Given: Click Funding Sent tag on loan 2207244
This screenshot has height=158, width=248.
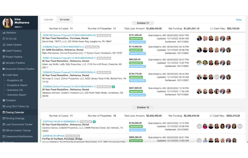Looking at the screenshot, I should (x=86, y=122).
